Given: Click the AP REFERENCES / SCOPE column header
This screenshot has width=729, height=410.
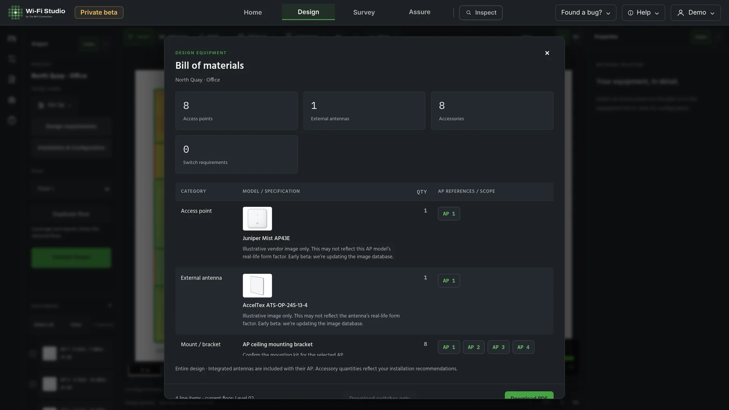Looking at the screenshot, I should [466, 191].
